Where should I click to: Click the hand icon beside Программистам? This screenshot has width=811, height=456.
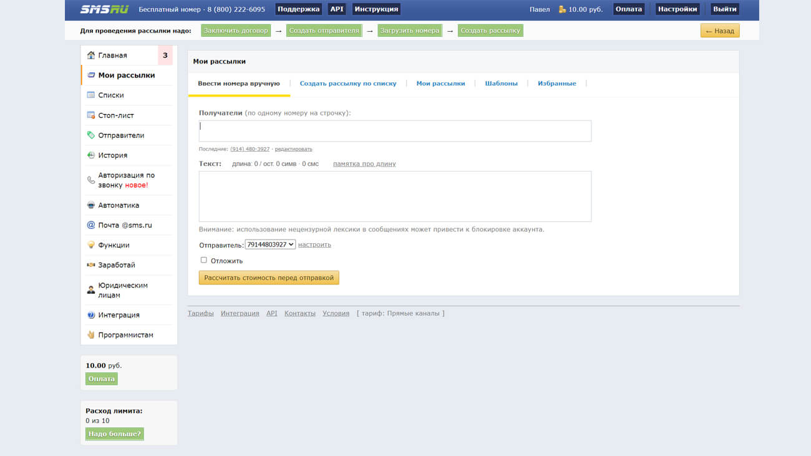[91, 335]
